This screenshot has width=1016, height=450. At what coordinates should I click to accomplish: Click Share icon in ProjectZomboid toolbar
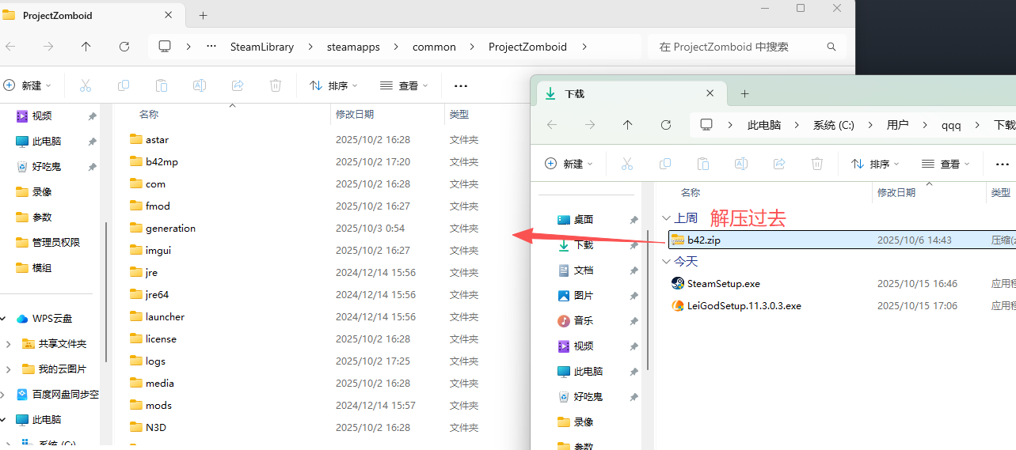coord(238,85)
